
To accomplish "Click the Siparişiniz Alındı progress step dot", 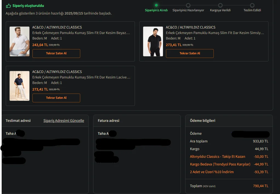I will (156, 5).
